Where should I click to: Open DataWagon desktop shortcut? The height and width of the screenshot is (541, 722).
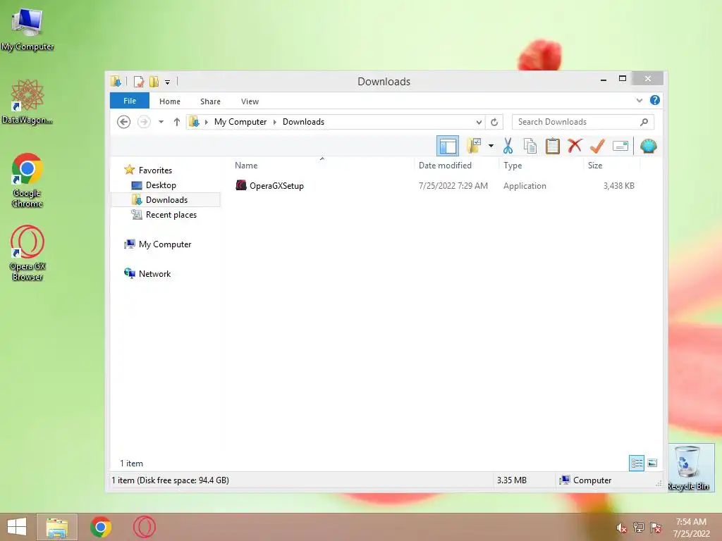[27, 101]
